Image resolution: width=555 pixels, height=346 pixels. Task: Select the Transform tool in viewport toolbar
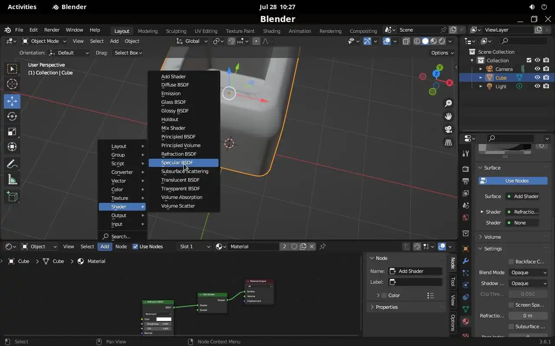(12, 147)
